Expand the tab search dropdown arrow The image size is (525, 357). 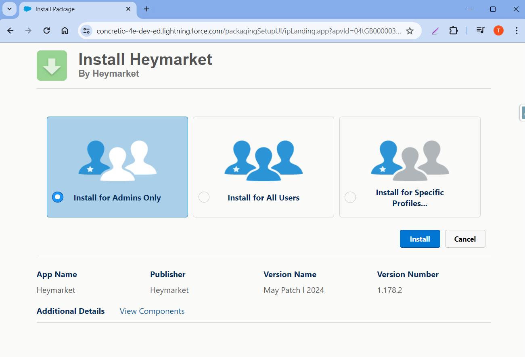tap(9, 9)
